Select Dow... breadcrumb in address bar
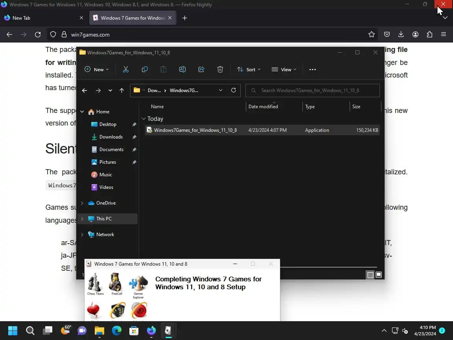453x340 pixels. [x=154, y=91]
